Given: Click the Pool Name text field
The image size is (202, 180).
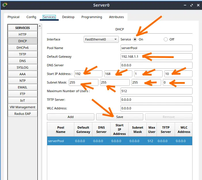Looking at the screenshot, I should pyautogui.click(x=156, y=48).
